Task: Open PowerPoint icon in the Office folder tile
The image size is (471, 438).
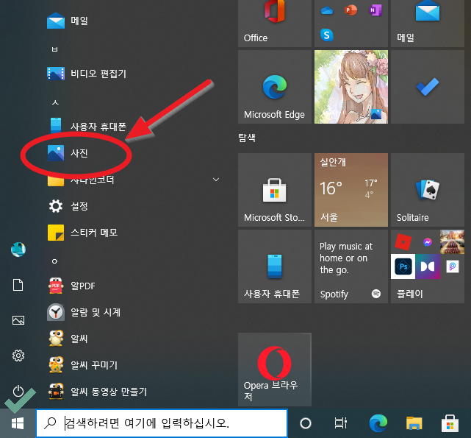Action: (350, 10)
